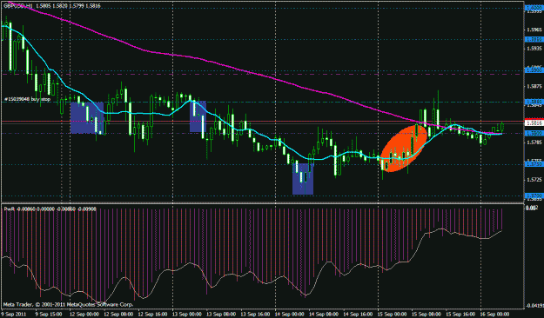Click the PwR indicator values label
The image size is (544, 318).
point(50,209)
